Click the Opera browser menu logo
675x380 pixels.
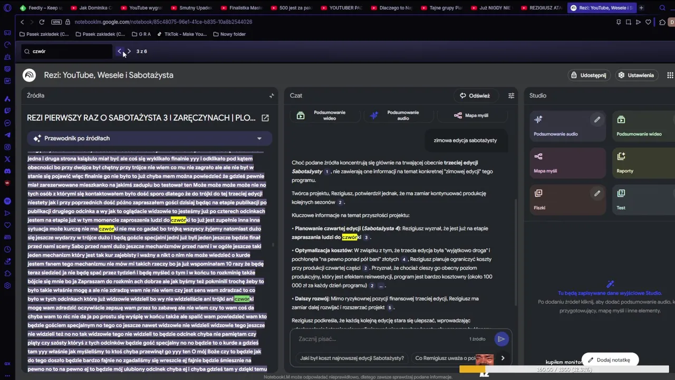click(7, 8)
